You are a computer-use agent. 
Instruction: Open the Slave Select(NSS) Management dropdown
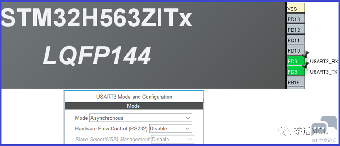pos(173,139)
